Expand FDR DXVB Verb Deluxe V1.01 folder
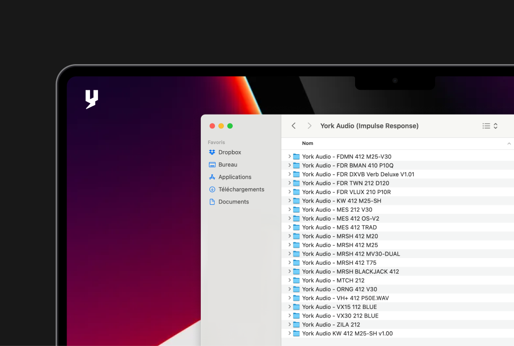 [289, 174]
